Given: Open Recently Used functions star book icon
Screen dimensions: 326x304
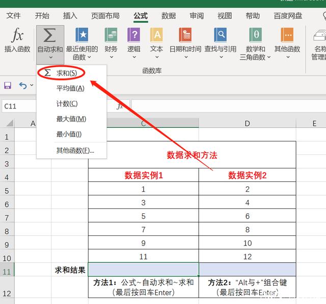Looking at the screenshot, I should click(81, 35).
